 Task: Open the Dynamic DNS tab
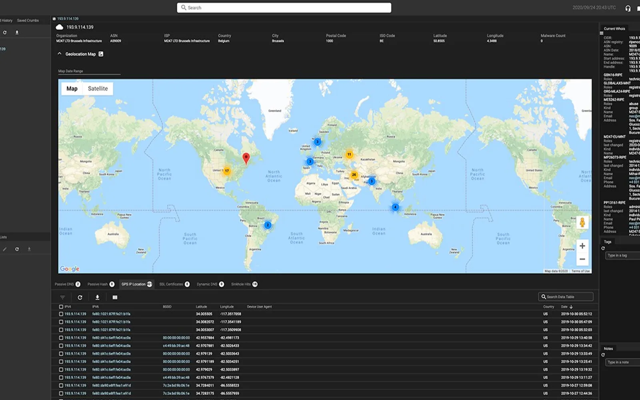(210, 284)
